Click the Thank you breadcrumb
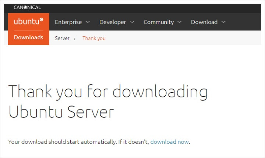 pos(94,38)
